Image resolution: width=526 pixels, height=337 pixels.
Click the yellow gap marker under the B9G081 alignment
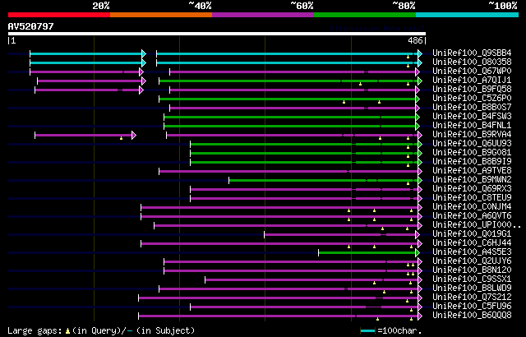pos(408,156)
